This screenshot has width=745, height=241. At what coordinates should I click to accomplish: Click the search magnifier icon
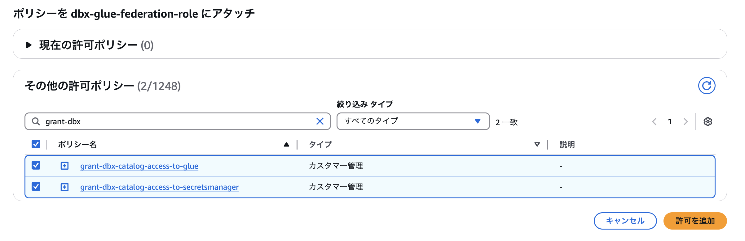[36, 121]
